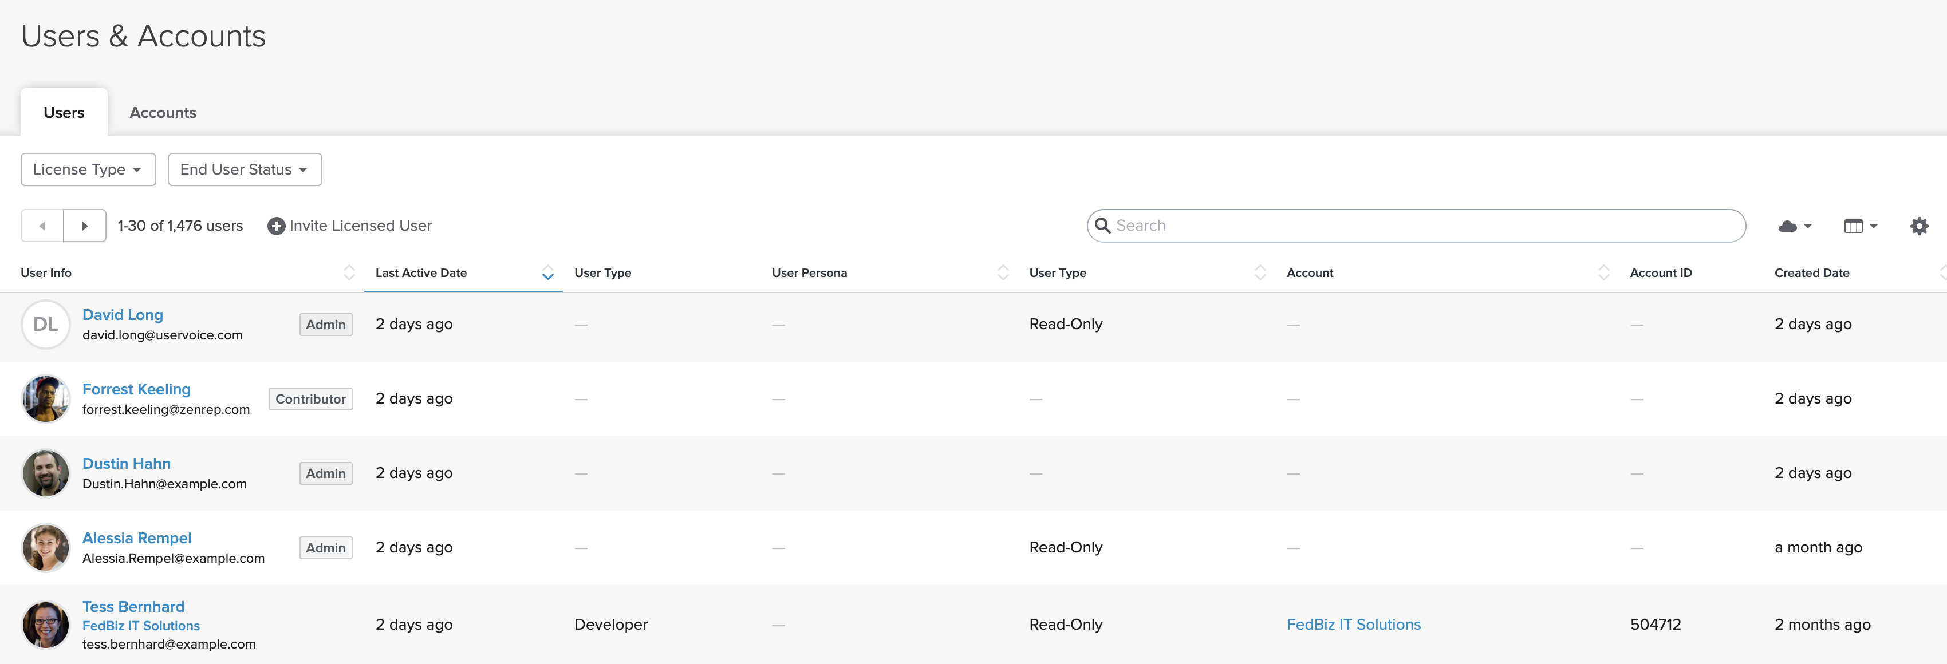Sort by the User Persona column arrows
The image size is (1947, 664).
pyautogui.click(x=1002, y=272)
